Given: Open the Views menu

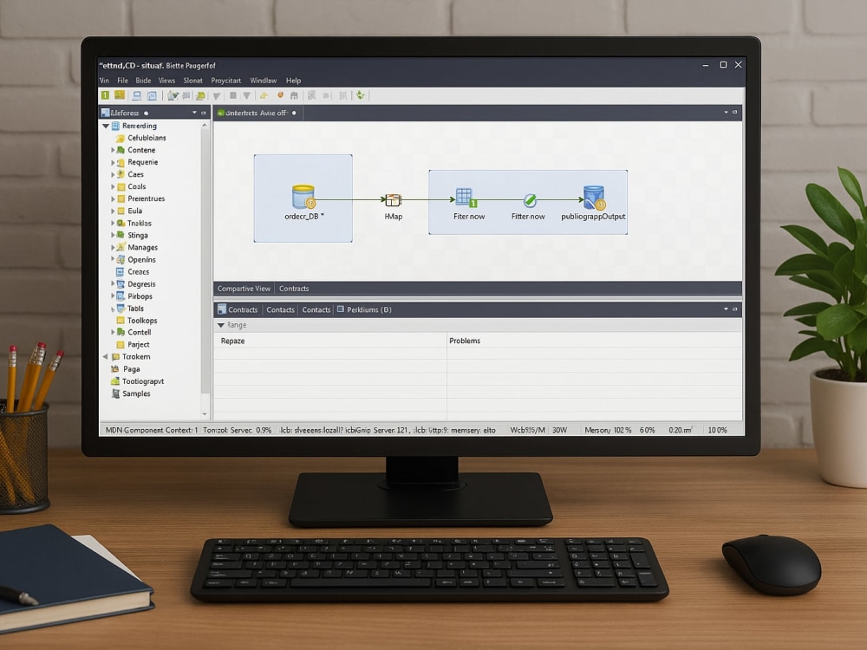Looking at the screenshot, I should (x=166, y=81).
